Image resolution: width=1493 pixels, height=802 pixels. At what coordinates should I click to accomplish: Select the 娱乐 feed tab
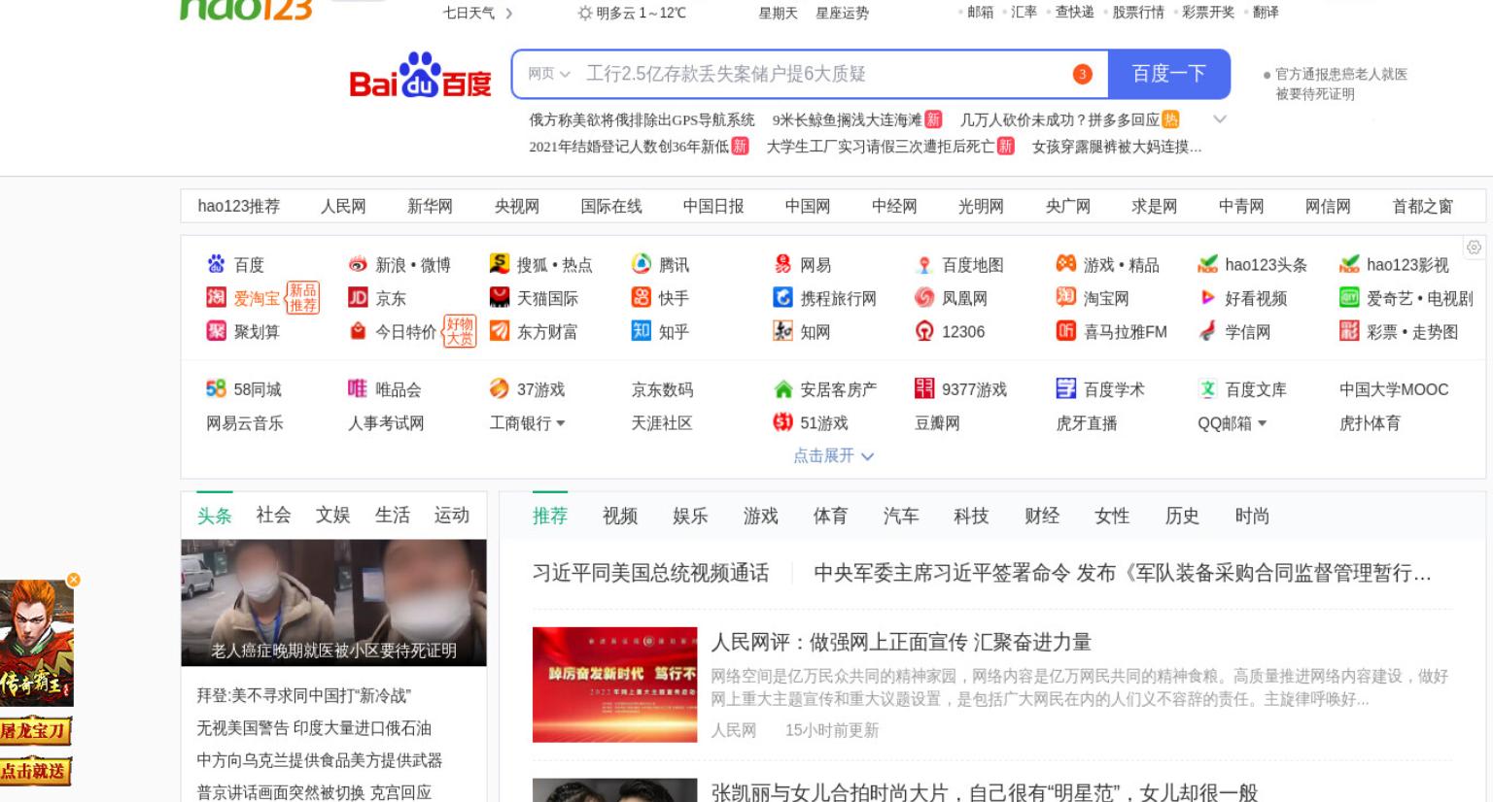pyautogui.click(x=690, y=516)
